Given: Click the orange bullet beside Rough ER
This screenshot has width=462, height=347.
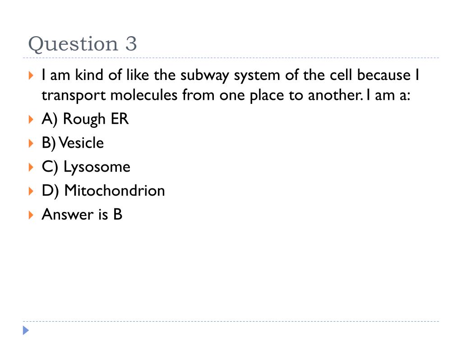Looking at the screenshot, I should tap(31, 119).
